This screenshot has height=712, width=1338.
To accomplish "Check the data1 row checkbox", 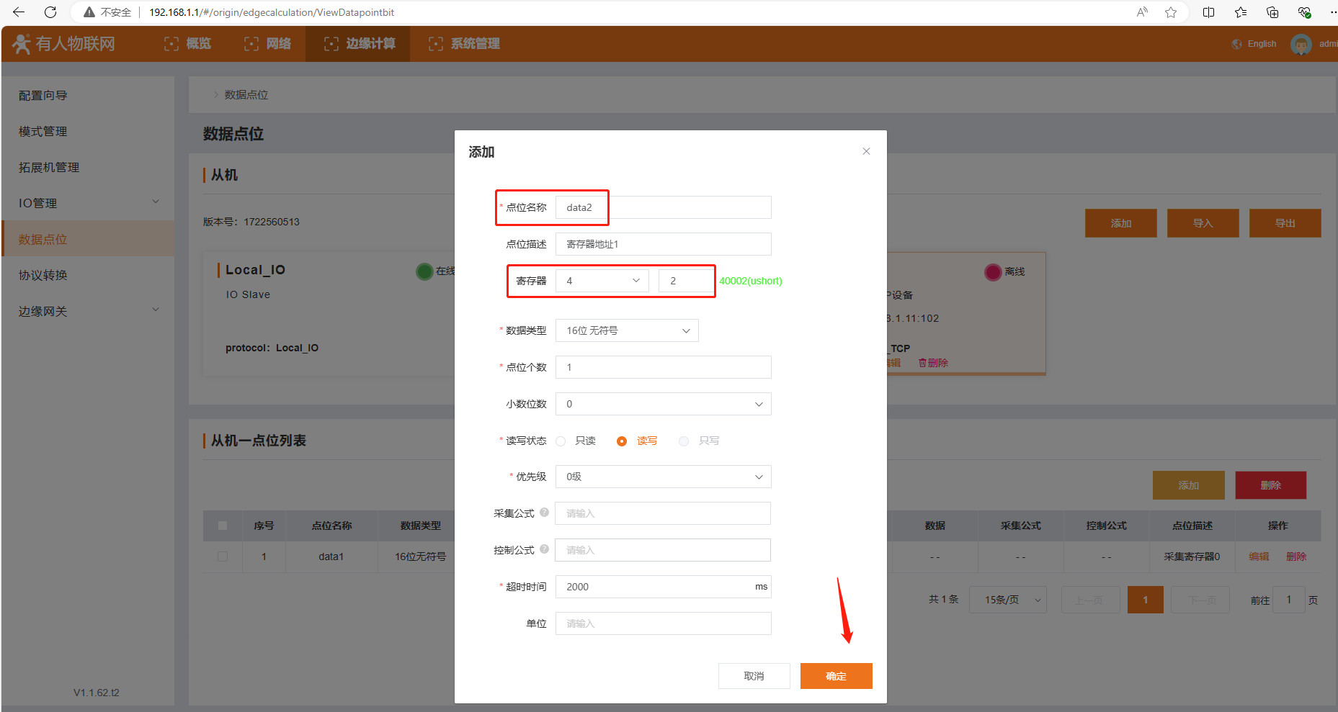I will (x=223, y=556).
